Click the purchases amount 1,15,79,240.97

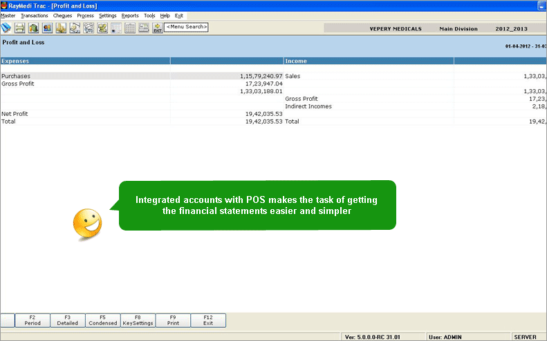pos(261,76)
